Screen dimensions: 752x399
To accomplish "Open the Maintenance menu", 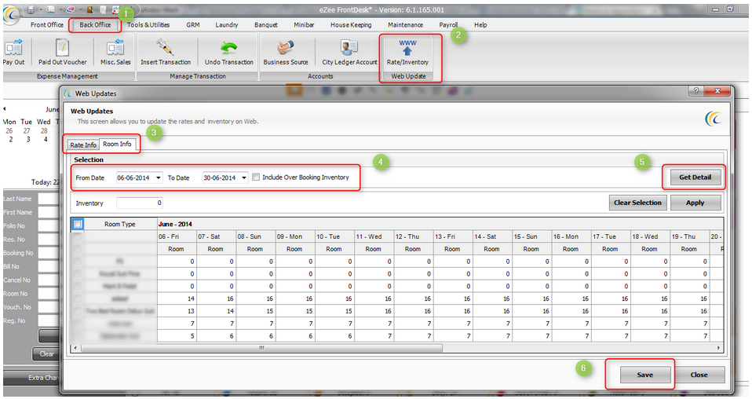I will (405, 25).
